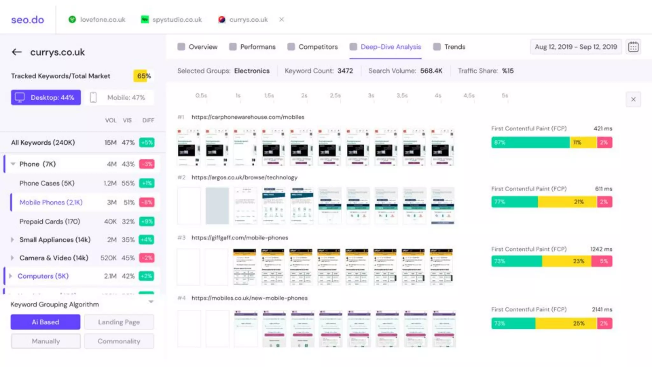Toggle the Trends checkbox square

click(x=437, y=47)
